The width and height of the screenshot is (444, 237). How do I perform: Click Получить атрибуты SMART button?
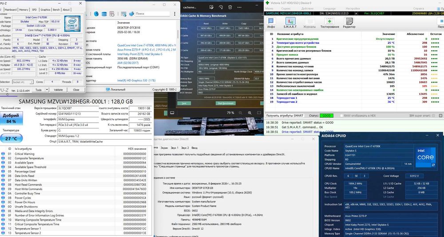click(x=285, y=116)
